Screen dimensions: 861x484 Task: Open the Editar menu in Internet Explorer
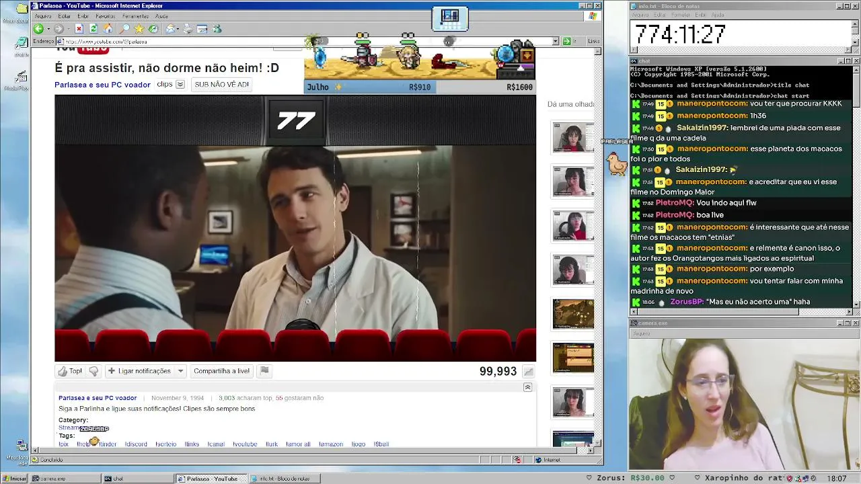click(x=65, y=15)
